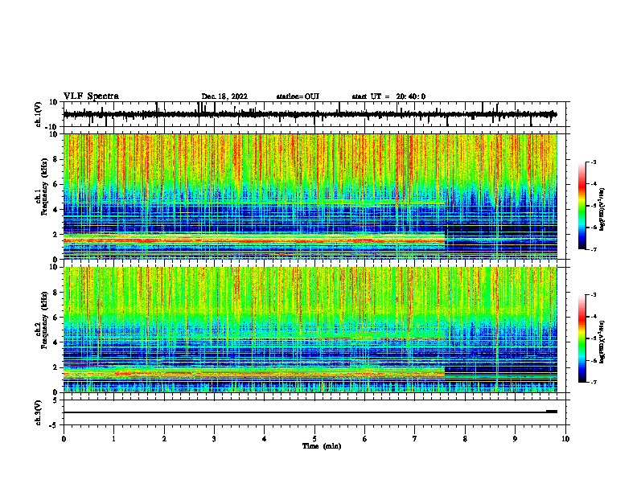Click inside the ch.1 spectrogram plot

[310, 196]
